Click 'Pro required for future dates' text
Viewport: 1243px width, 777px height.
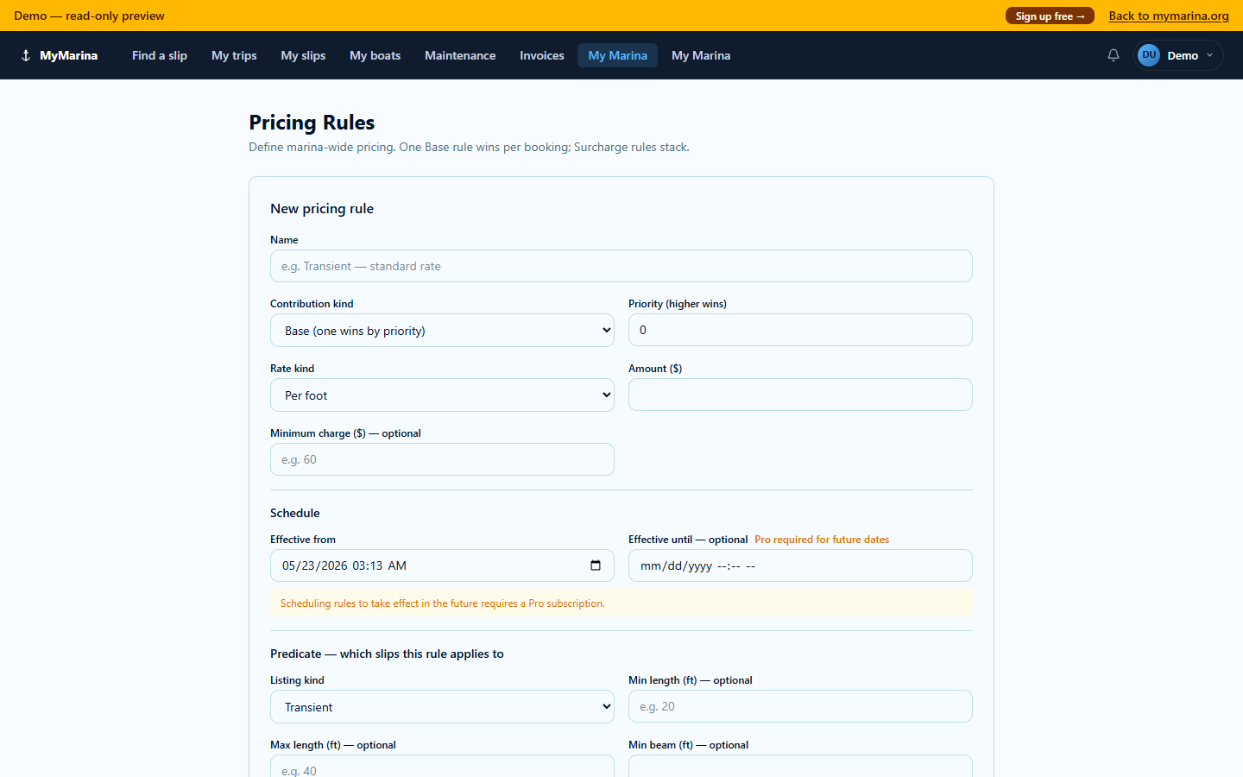pyautogui.click(x=822, y=540)
